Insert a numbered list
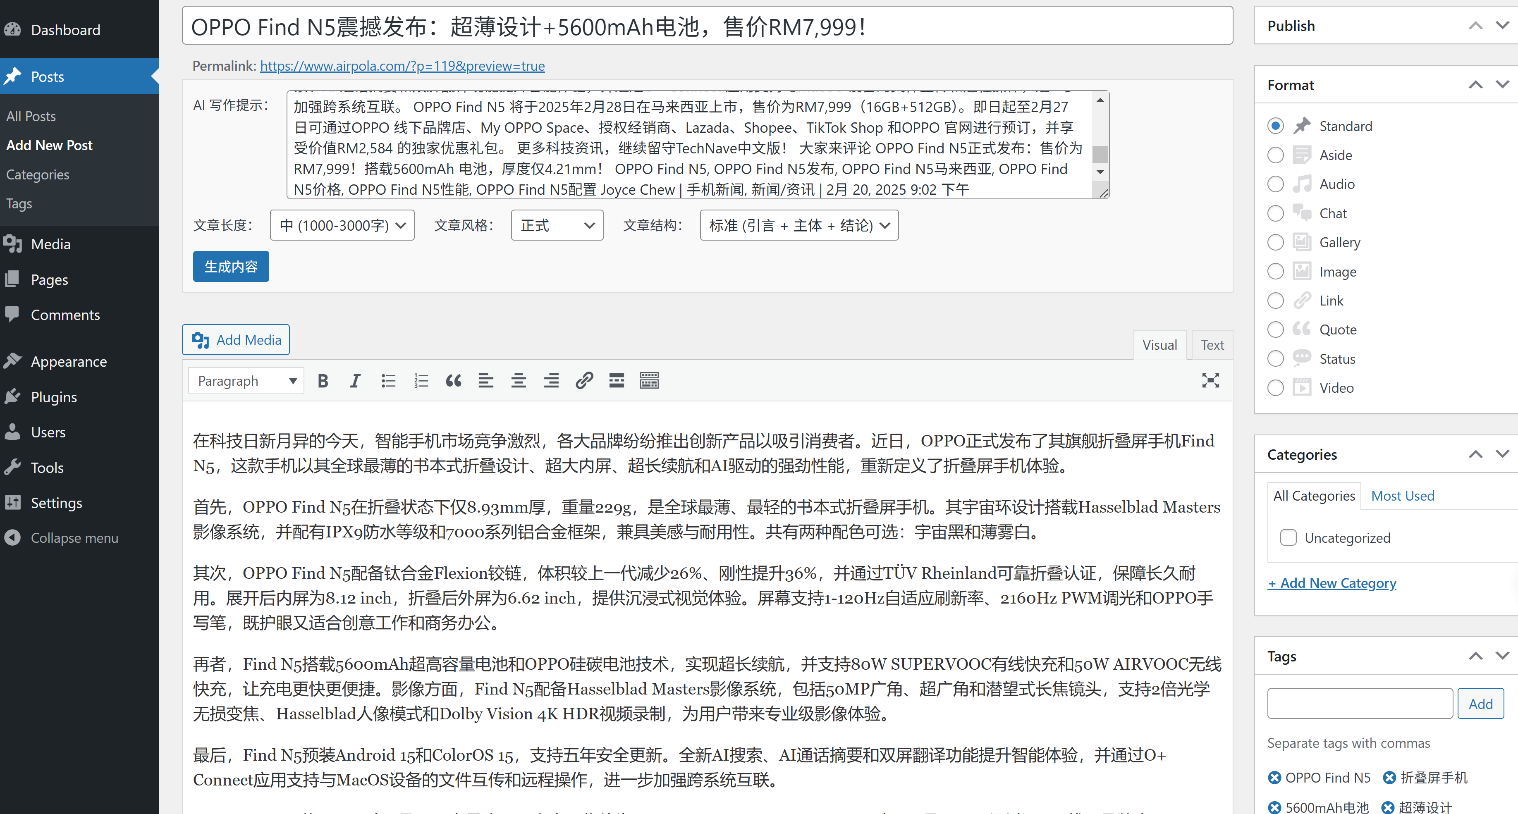Viewport: 1518px width, 814px height. (421, 381)
